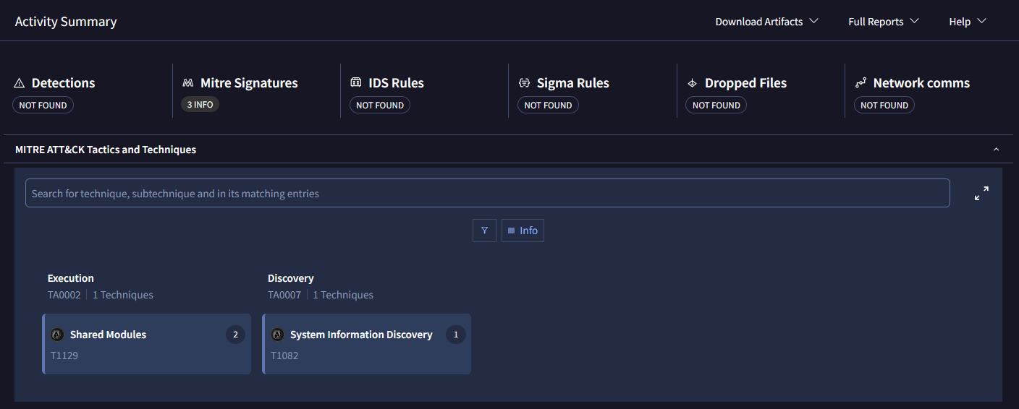The width and height of the screenshot is (1019, 409).
Task: Click the Dropped Files icon
Action: point(692,83)
